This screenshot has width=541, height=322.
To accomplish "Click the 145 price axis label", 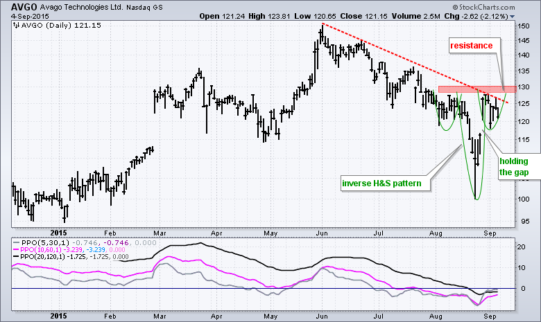I will coord(524,41).
